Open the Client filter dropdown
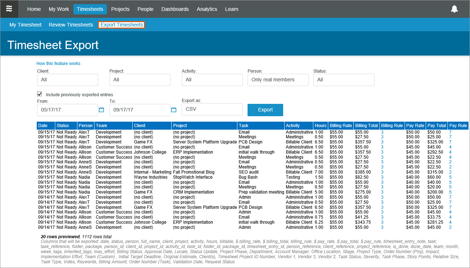Screen dimensions: 470x268 (x=67, y=80)
